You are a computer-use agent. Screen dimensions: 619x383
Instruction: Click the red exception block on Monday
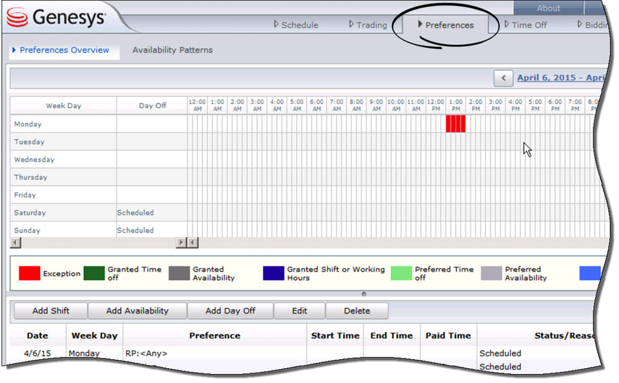(456, 124)
